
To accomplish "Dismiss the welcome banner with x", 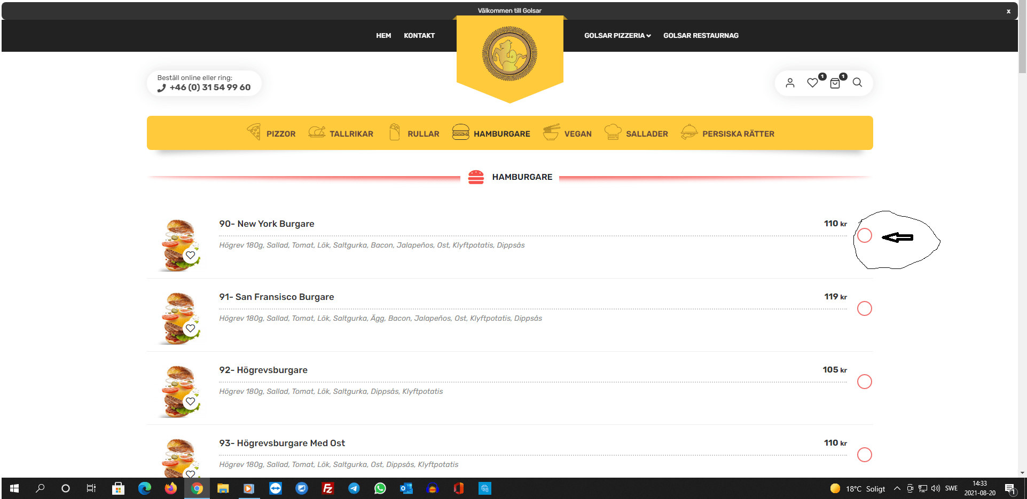I will [1008, 11].
